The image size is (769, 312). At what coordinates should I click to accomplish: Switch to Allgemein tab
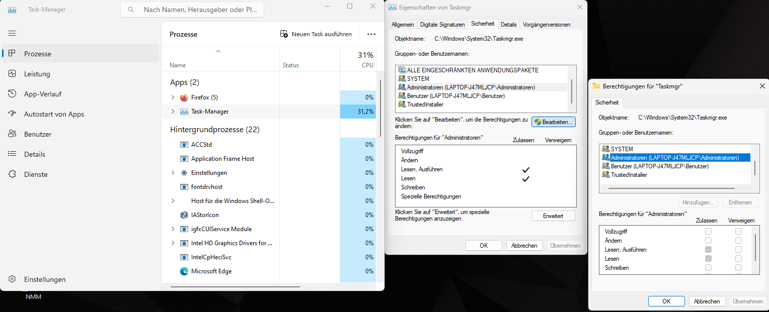pos(403,24)
